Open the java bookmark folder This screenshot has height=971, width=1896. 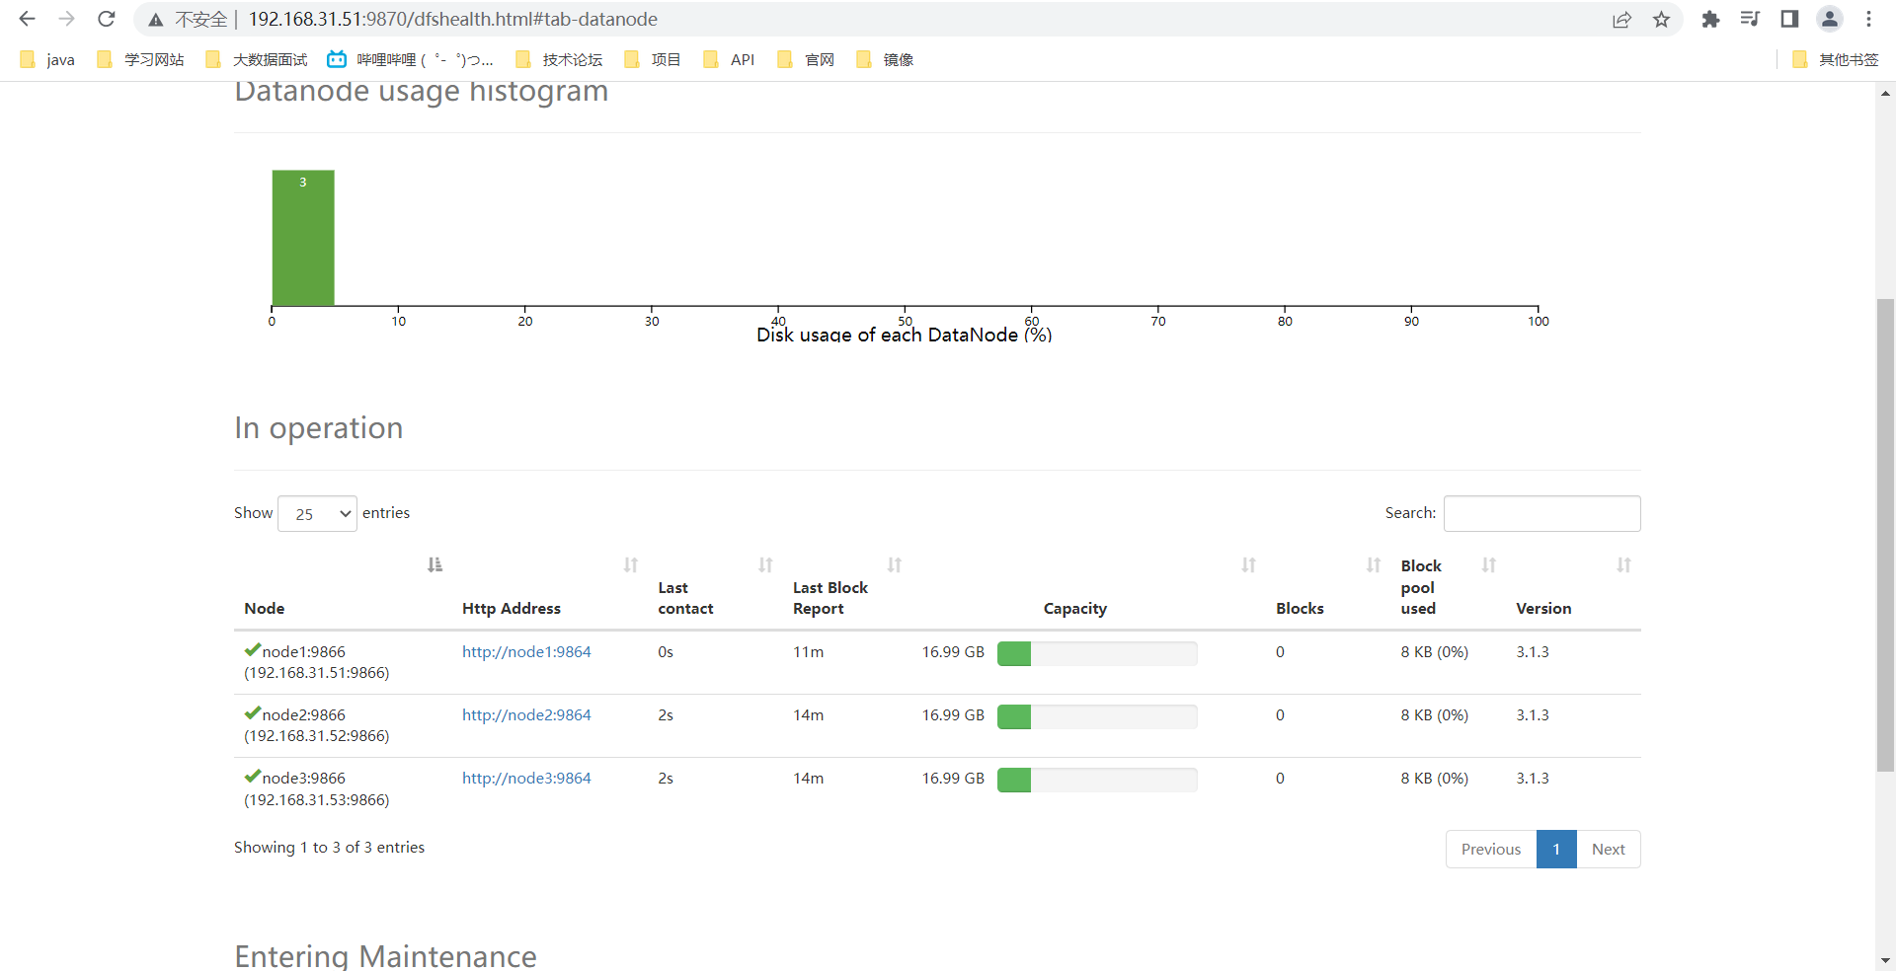(x=47, y=60)
